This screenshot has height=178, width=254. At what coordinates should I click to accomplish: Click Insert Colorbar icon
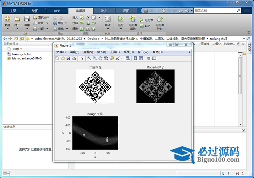pyautogui.click(x=135, y=58)
